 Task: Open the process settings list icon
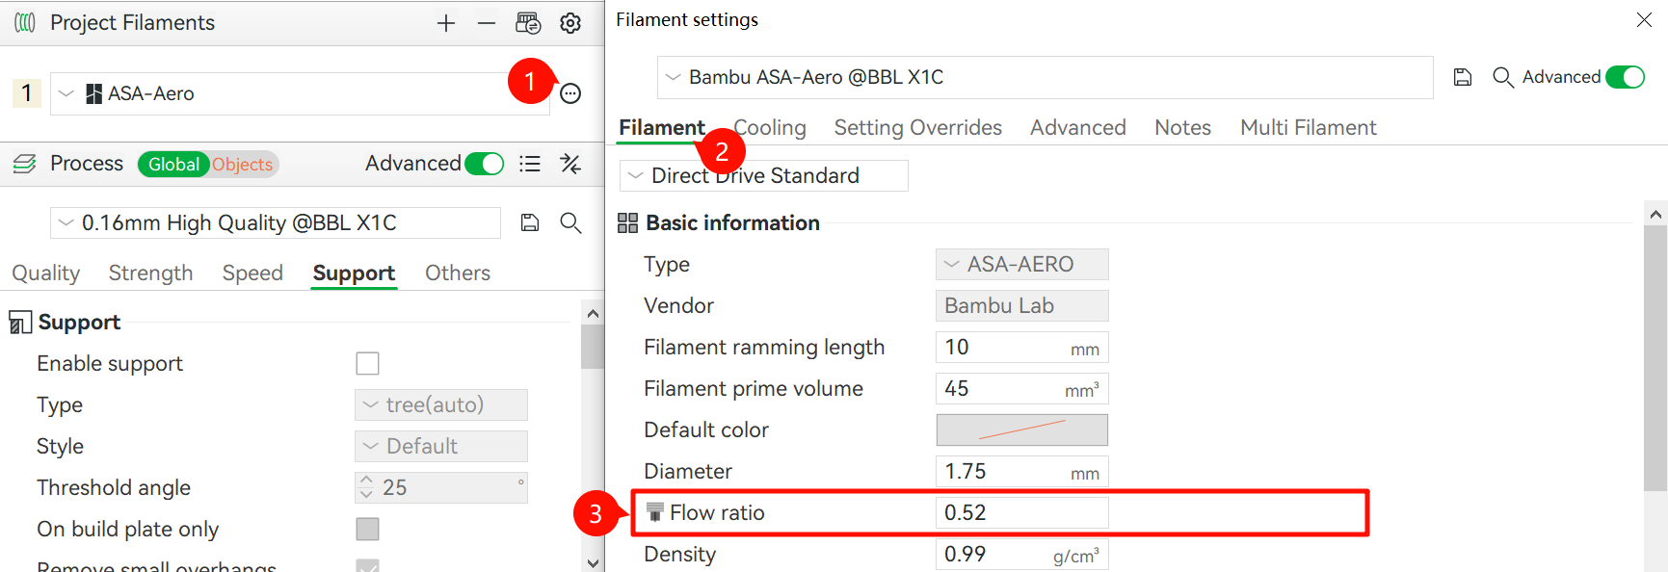[530, 164]
